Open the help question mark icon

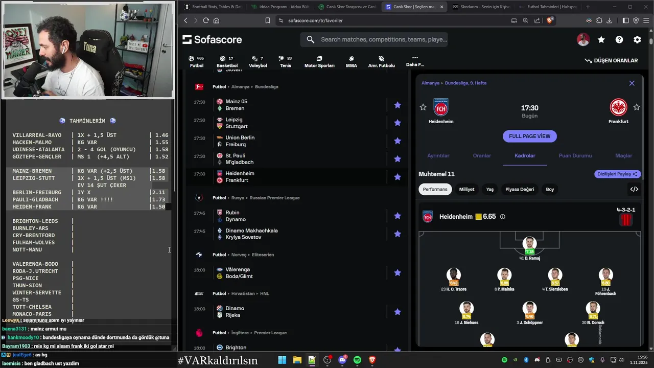click(619, 39)
